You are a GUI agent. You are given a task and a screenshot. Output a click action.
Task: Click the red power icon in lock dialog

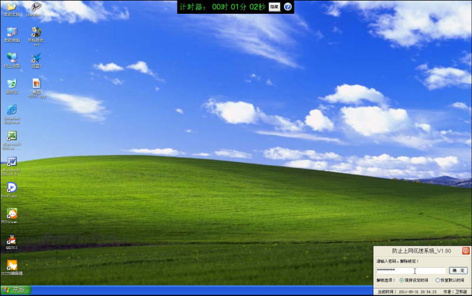pos(466,251)
